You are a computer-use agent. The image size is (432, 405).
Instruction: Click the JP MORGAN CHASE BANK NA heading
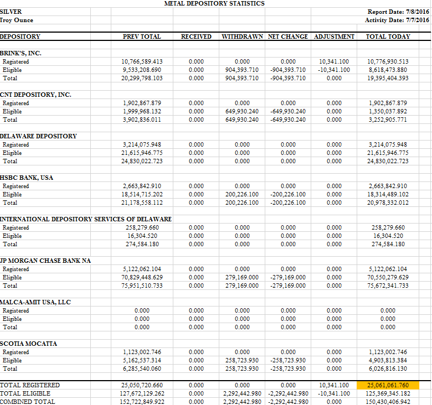[x=45, y=261]
